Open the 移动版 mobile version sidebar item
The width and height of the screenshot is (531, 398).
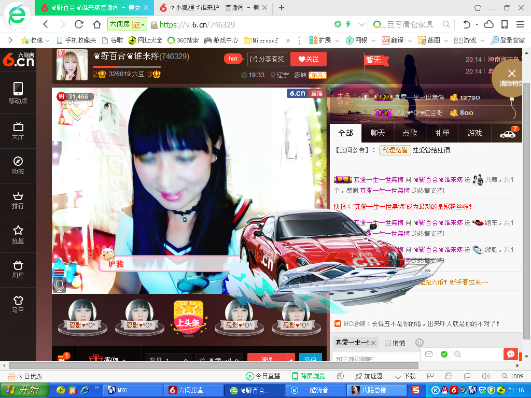[x=18, y=93]
